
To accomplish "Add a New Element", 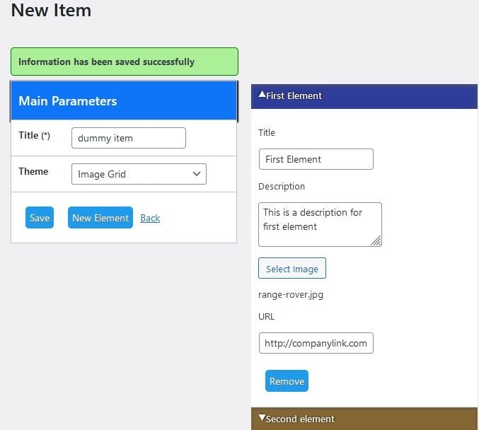I will 100,218.
